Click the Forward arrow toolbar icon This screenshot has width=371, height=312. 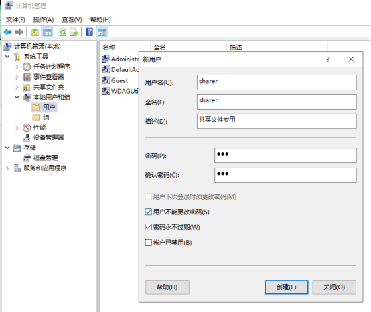point(19,32)
